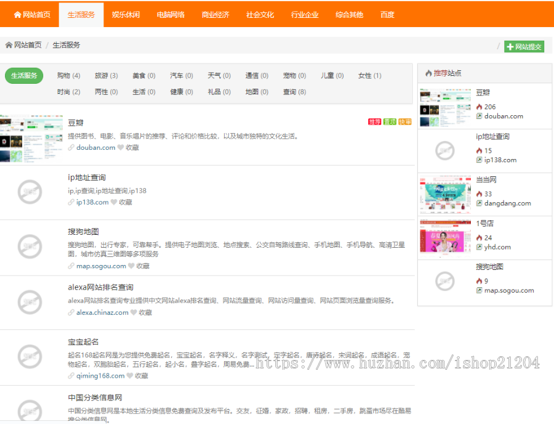Open 豆瓣 thumbnail in 推荐站点 sidebar
Image resolution: width=554 pixels, height=424 pixels.
[x=445, y=107]
